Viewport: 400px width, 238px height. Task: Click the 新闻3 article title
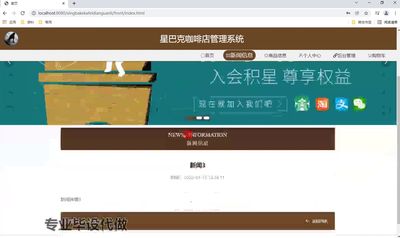pos(198,165)
